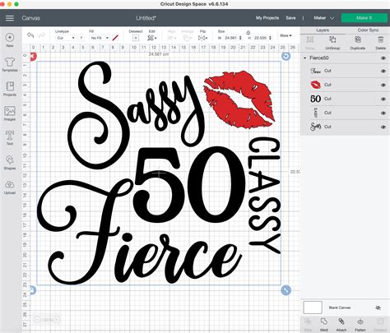Click the green Make It button
Viewport: 390px width, 333px height.
click(364, 18)
